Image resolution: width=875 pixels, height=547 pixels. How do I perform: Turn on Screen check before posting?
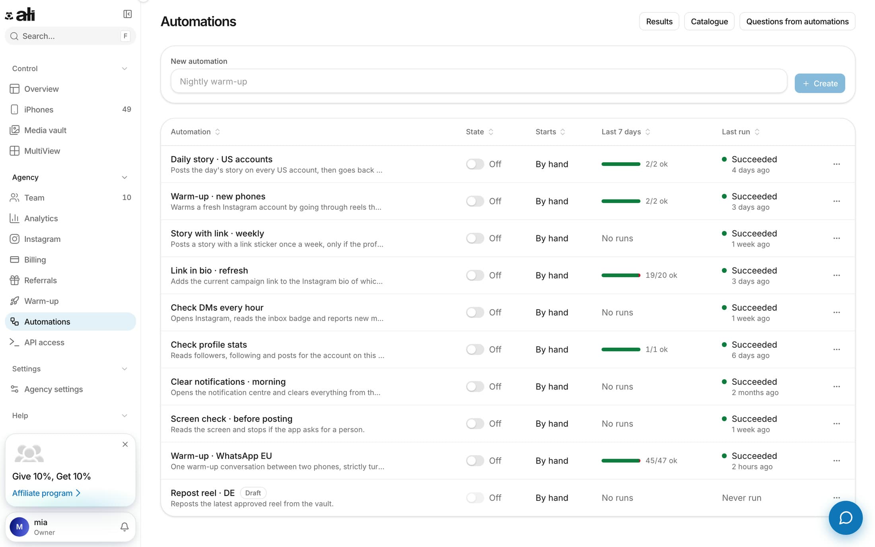pos(475,424)
